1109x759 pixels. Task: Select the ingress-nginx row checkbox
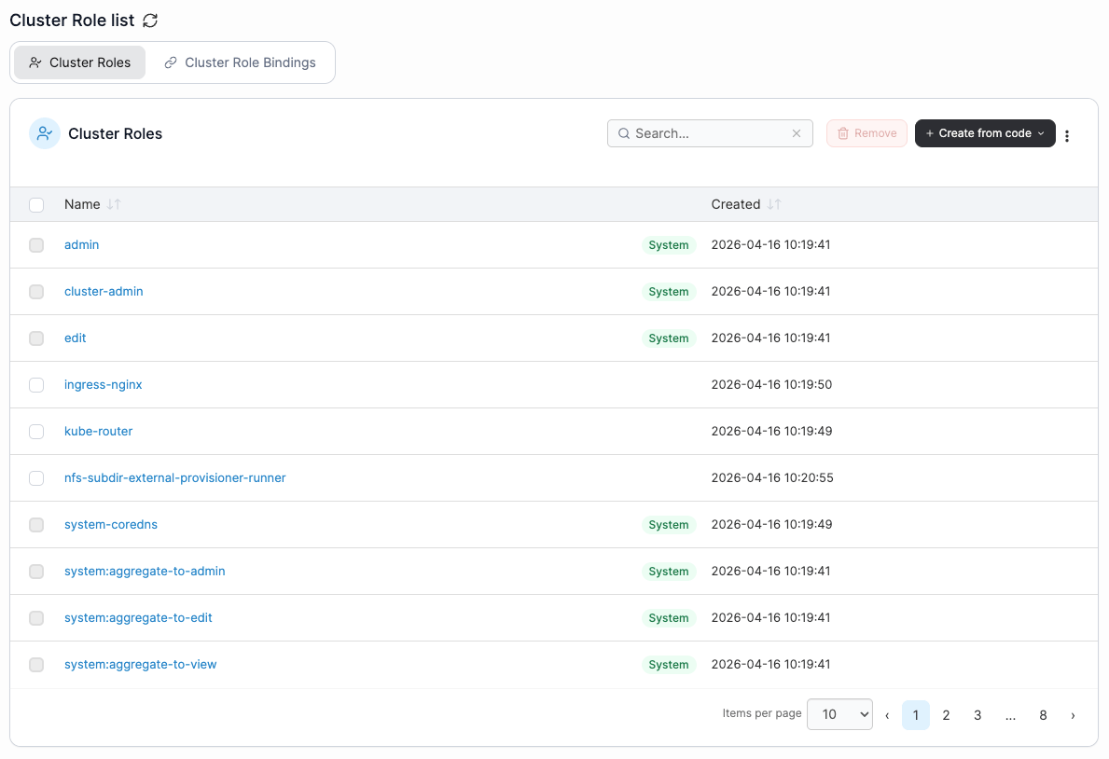coord(36,385)
